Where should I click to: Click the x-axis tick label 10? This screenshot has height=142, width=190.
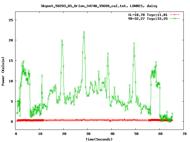pos(40,134)
